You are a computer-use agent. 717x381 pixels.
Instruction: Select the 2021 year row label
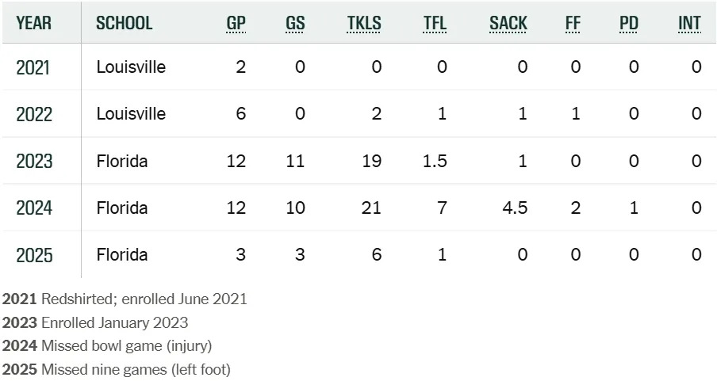coord(33,67)
